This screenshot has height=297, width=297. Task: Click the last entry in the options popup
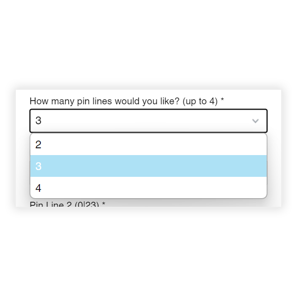tap(148, 188)
